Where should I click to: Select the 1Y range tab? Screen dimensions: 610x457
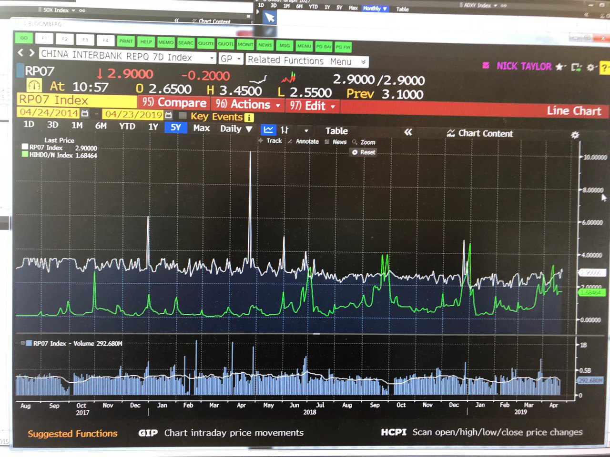coord(153,127)
